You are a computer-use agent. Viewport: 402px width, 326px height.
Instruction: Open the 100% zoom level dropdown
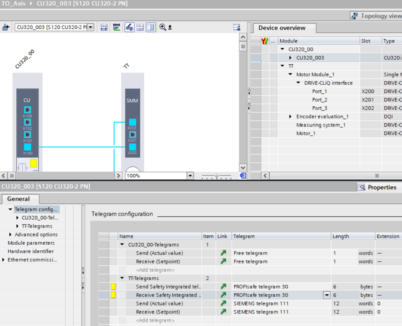190,176
